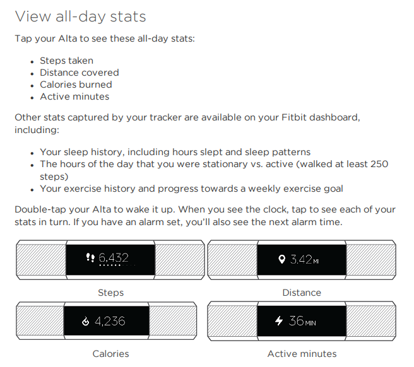Click the "Active minutes" caption below the tracker image
The height and width of the screenshot is (367, 414).
pyautogui.click(x=302, y=354)
